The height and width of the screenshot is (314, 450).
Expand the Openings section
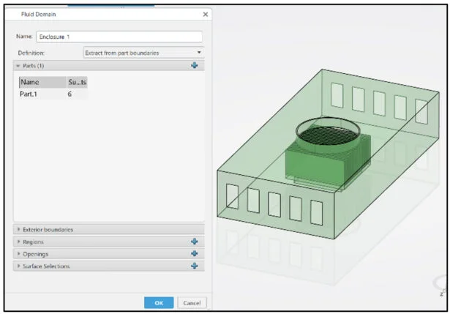tap(35, 253)
